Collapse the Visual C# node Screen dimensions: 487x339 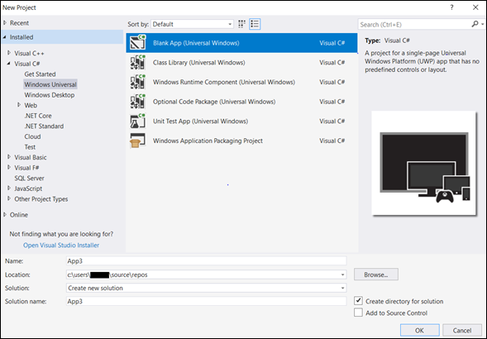9,64
